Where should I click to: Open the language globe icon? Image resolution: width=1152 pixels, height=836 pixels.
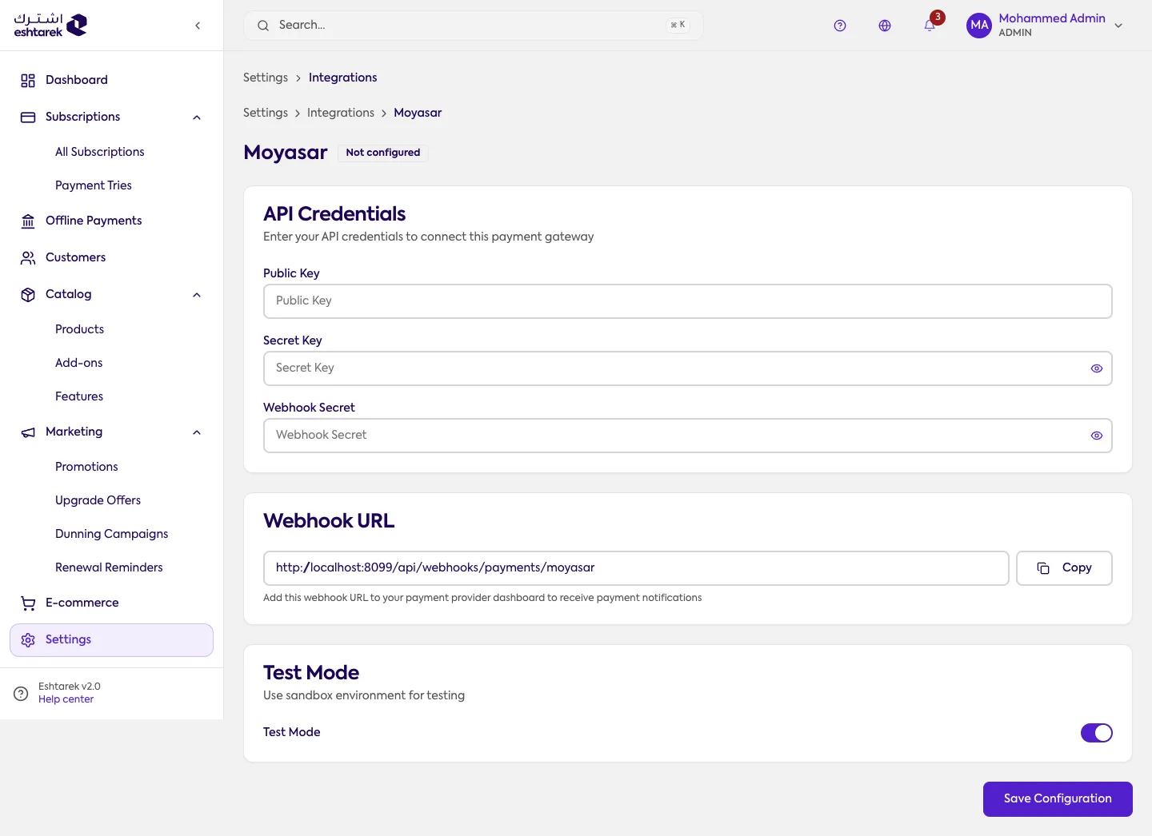point(885,26)
